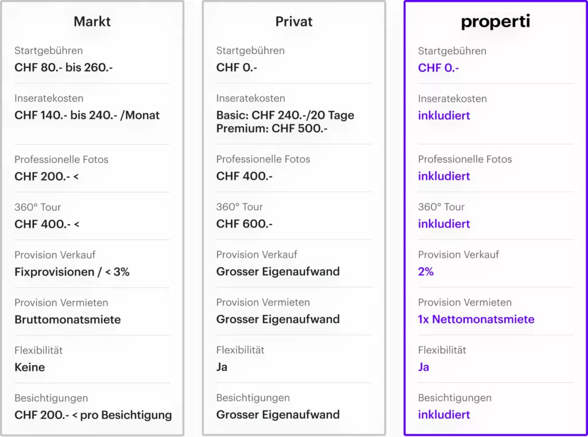
Task: Select the Privat column heading
Action: tap(293, 21)
